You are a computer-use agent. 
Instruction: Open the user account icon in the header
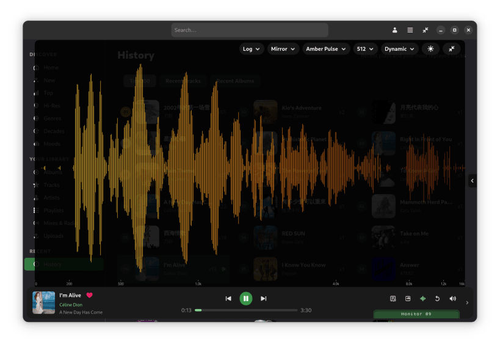pyautogui.click(x=394, y=30)
